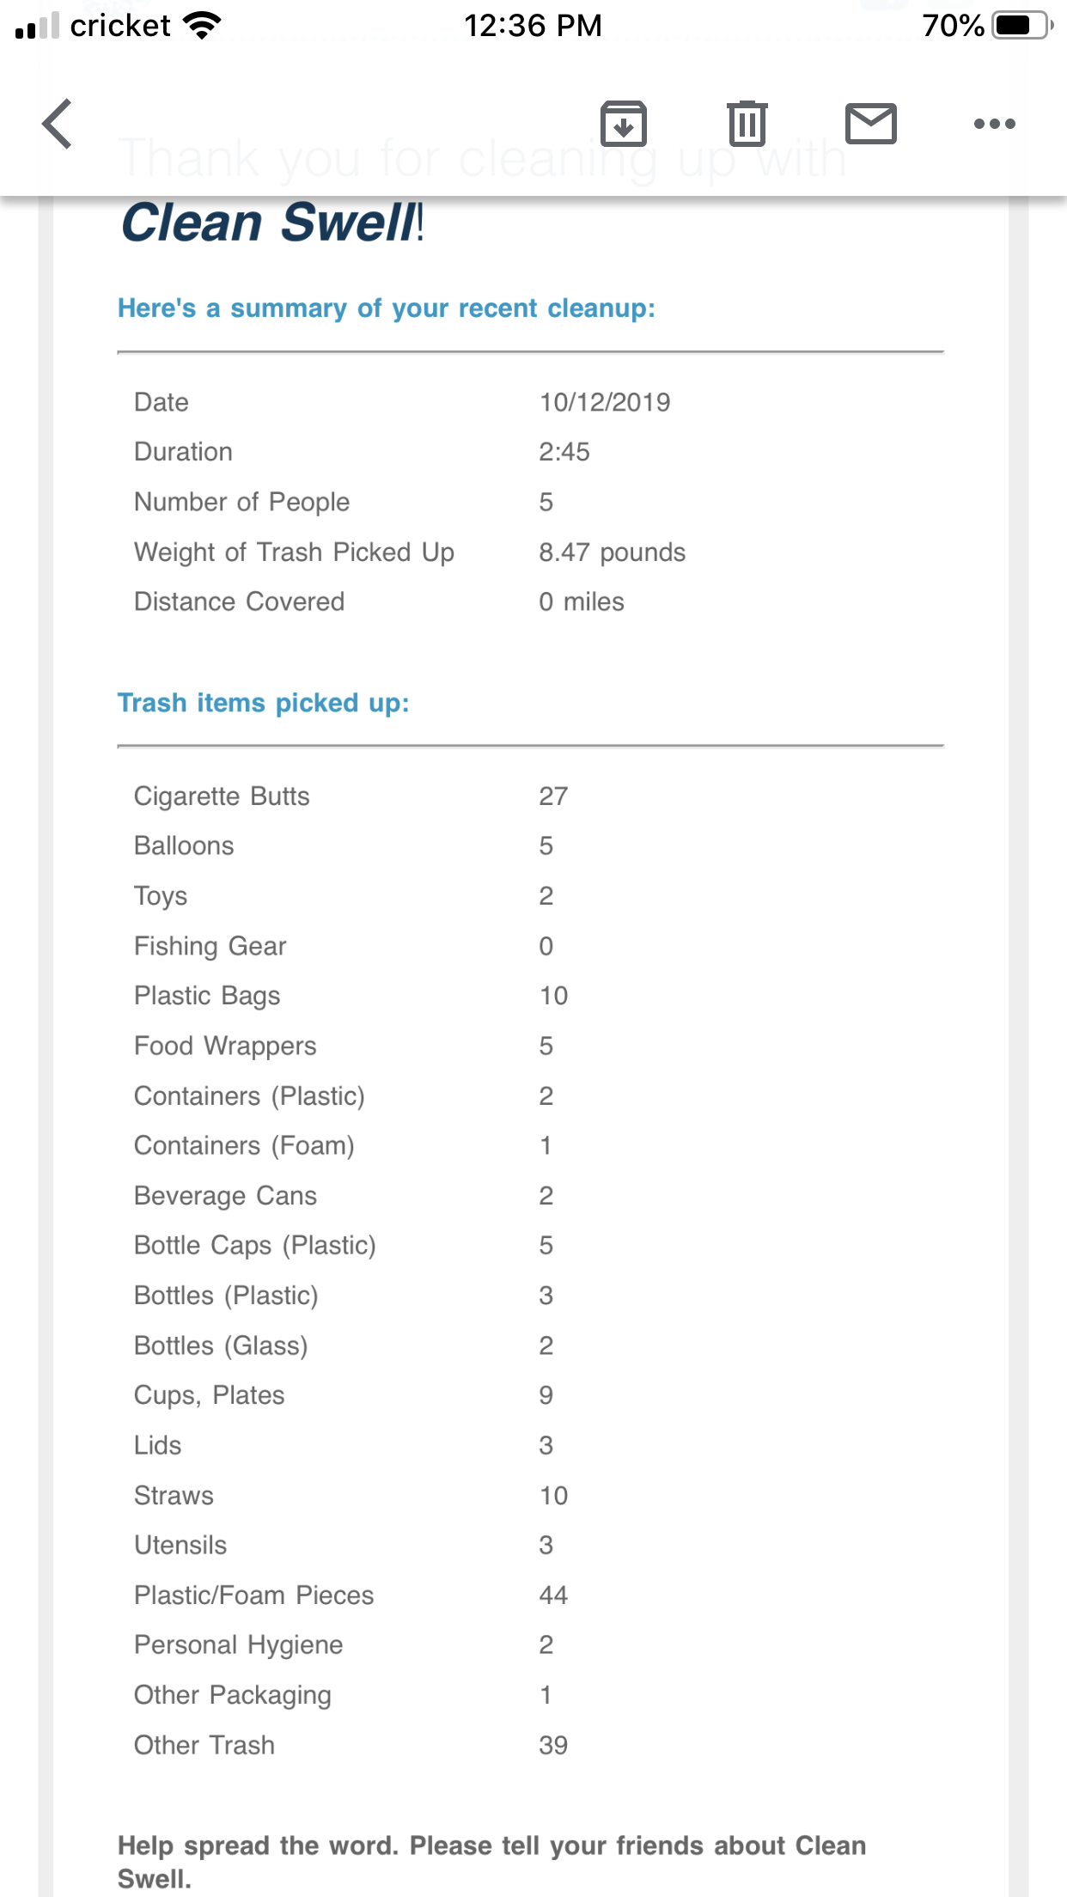Tap the battery indicator icon

point(1022,26)
